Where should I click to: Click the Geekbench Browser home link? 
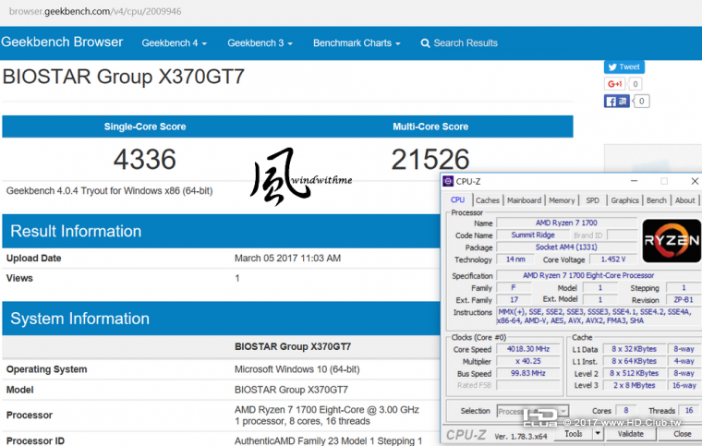pos(62,42)
